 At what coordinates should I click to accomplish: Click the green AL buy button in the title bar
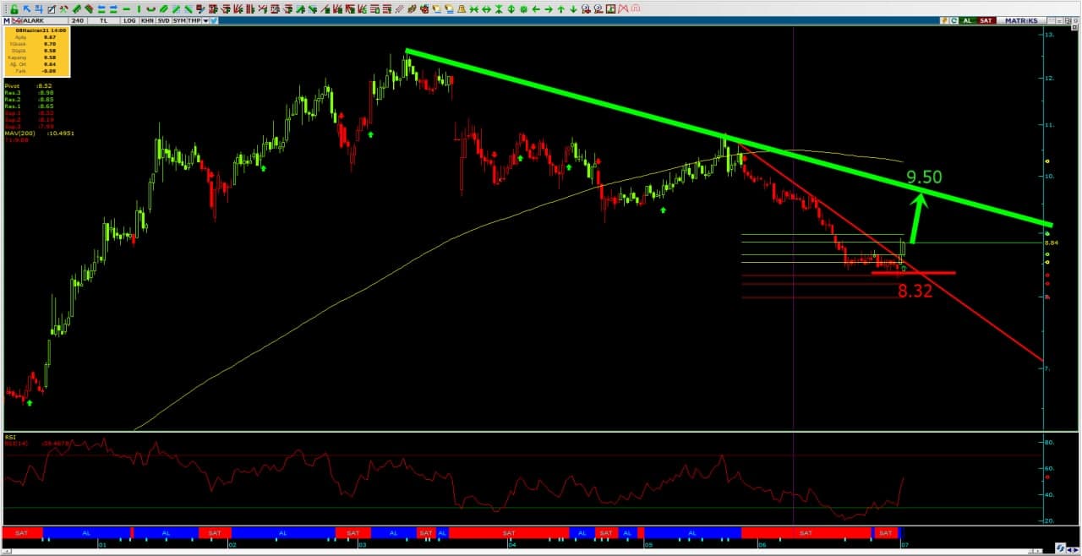coord(967,20)
